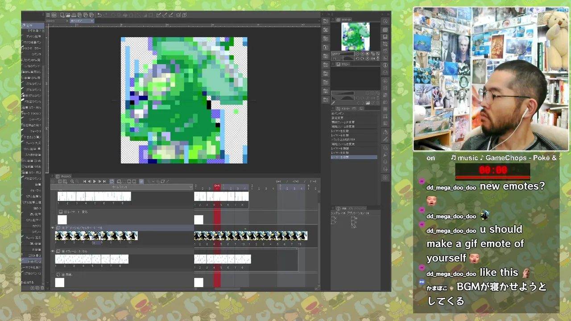This screenshot has height=321, width=571.
Task: Click the Undo arrow icon
Action: (x=99, y=15)
